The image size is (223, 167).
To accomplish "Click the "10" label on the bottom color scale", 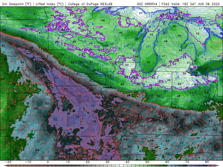I will click(x=68, y=162).
